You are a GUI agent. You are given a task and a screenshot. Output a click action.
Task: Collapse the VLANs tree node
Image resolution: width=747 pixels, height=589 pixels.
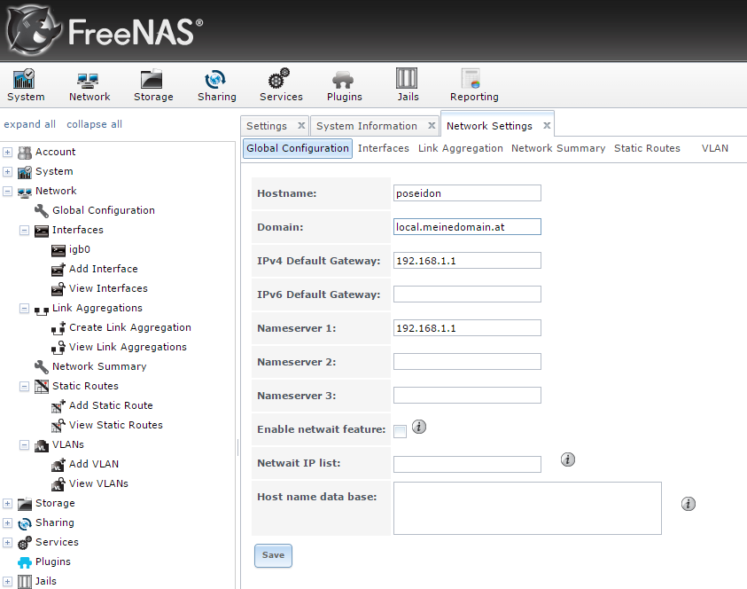pyautogui.click(x=24, y=445)
